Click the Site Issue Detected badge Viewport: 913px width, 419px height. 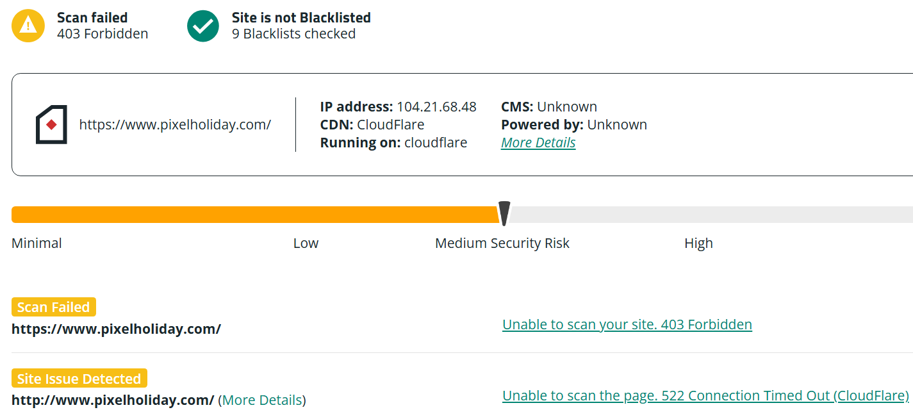tap(79, 378)
